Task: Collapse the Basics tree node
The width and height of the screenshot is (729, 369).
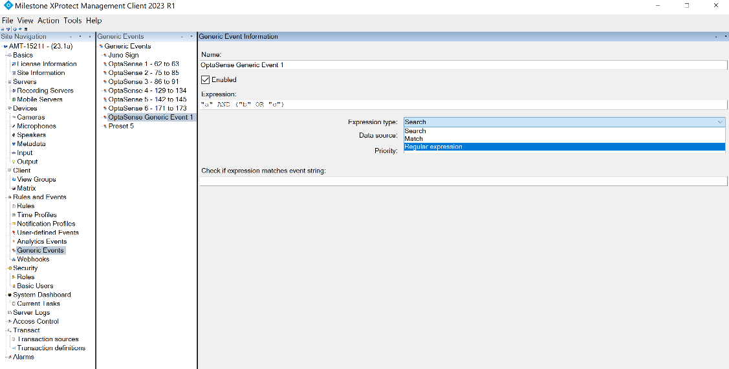Action: [6, 56]
